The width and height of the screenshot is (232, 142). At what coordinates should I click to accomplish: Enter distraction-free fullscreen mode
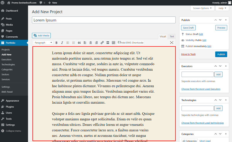172,42
